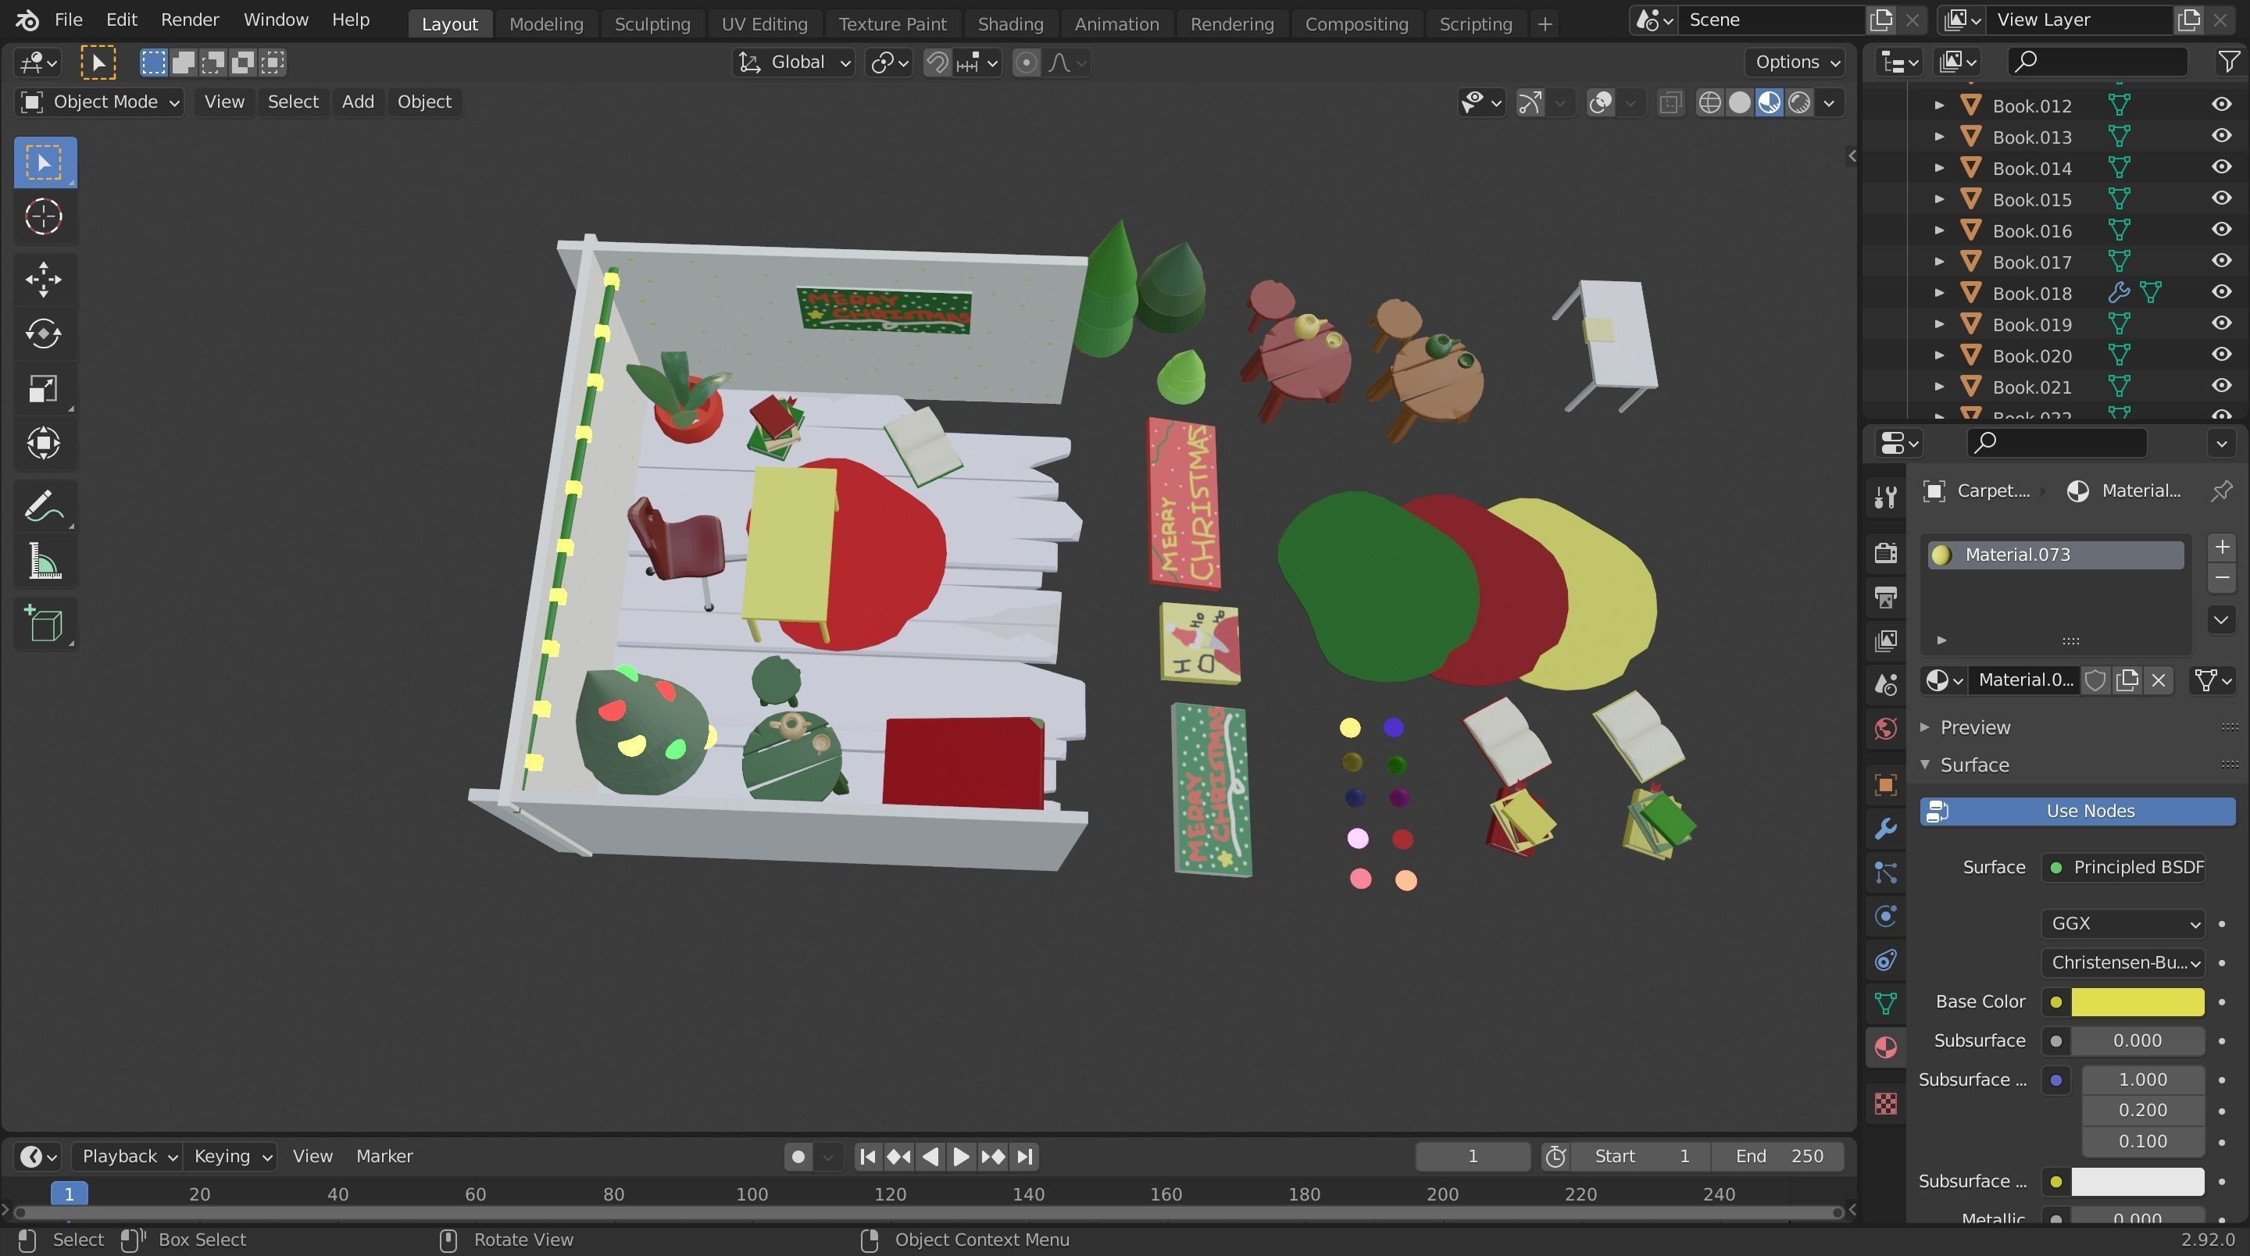Select the Annotate tool
Image resolution: width=2250 pixels, height=1256 pixels.
click(x=44, y=507)
